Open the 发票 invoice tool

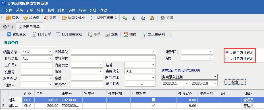pos(111,34)
